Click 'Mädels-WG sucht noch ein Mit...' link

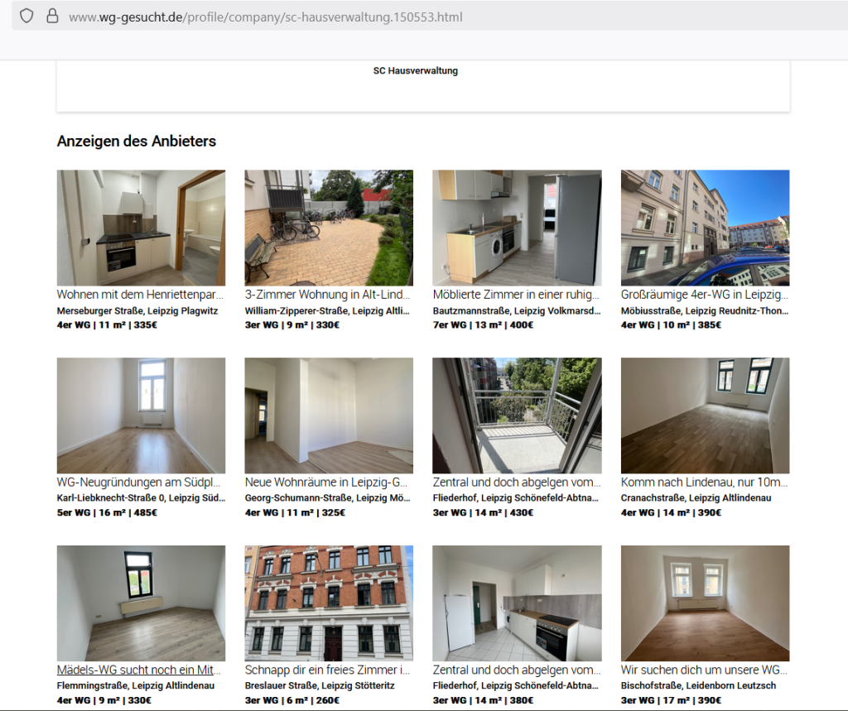tap(139, 670)
